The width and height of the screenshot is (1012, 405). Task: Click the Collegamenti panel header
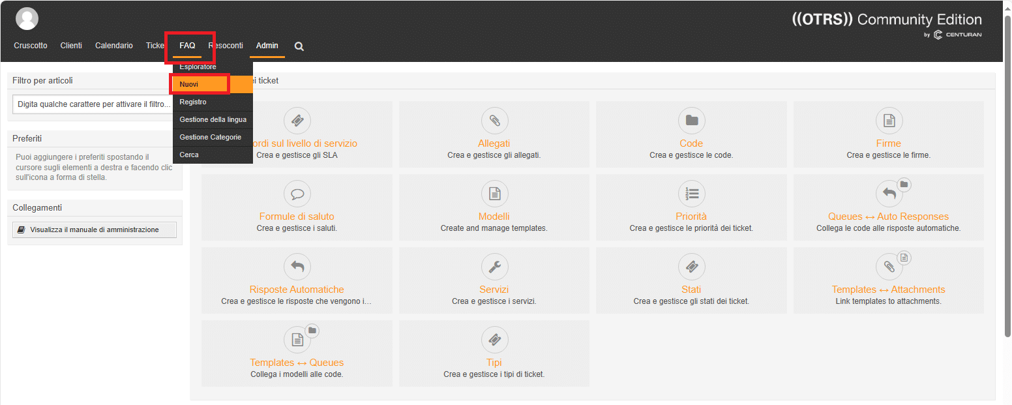click(37, 207)
